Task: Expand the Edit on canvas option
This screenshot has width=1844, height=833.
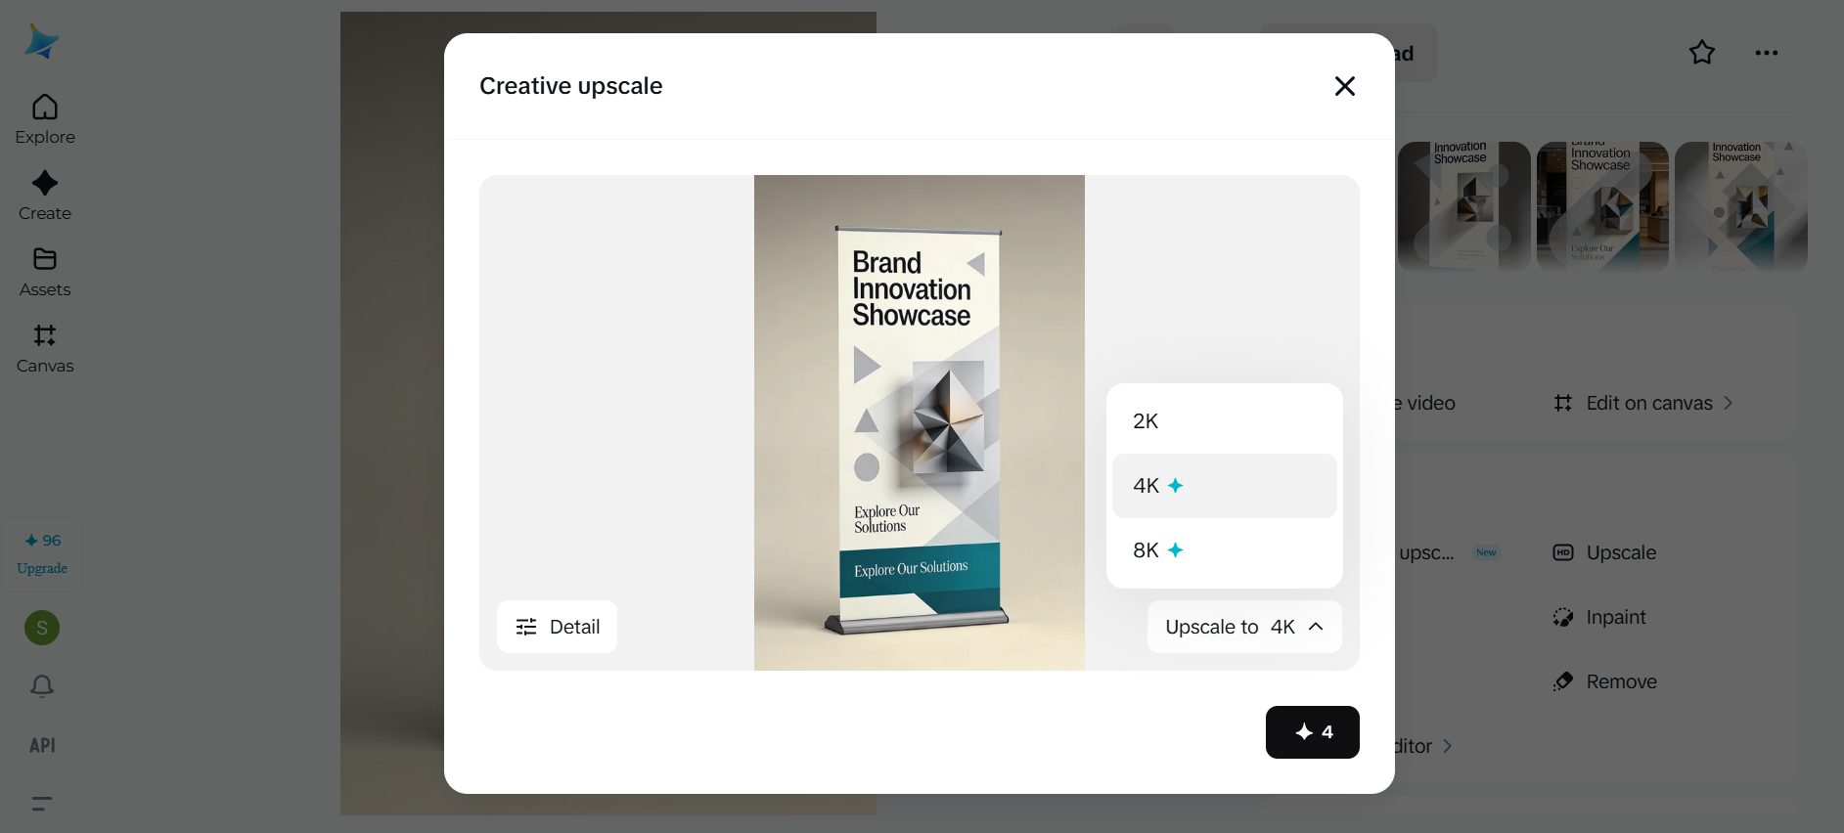Action: pos(1643,403)
